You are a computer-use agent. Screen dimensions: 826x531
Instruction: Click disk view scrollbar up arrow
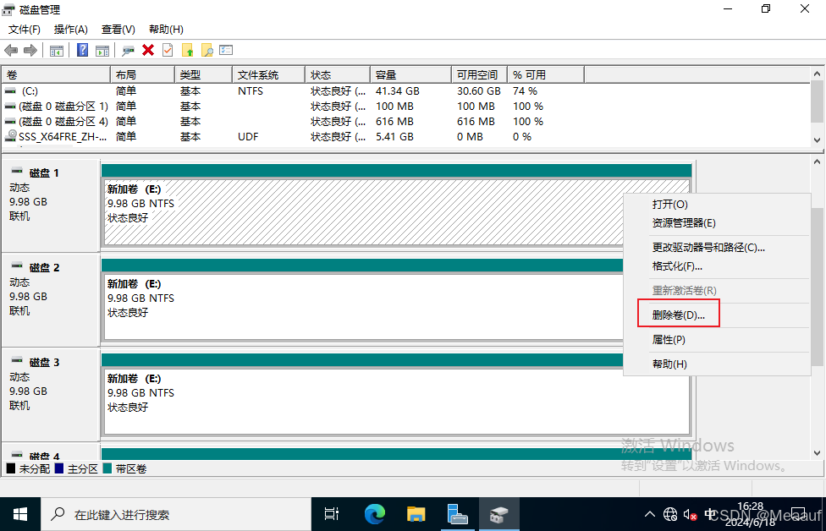click(817, 162)
